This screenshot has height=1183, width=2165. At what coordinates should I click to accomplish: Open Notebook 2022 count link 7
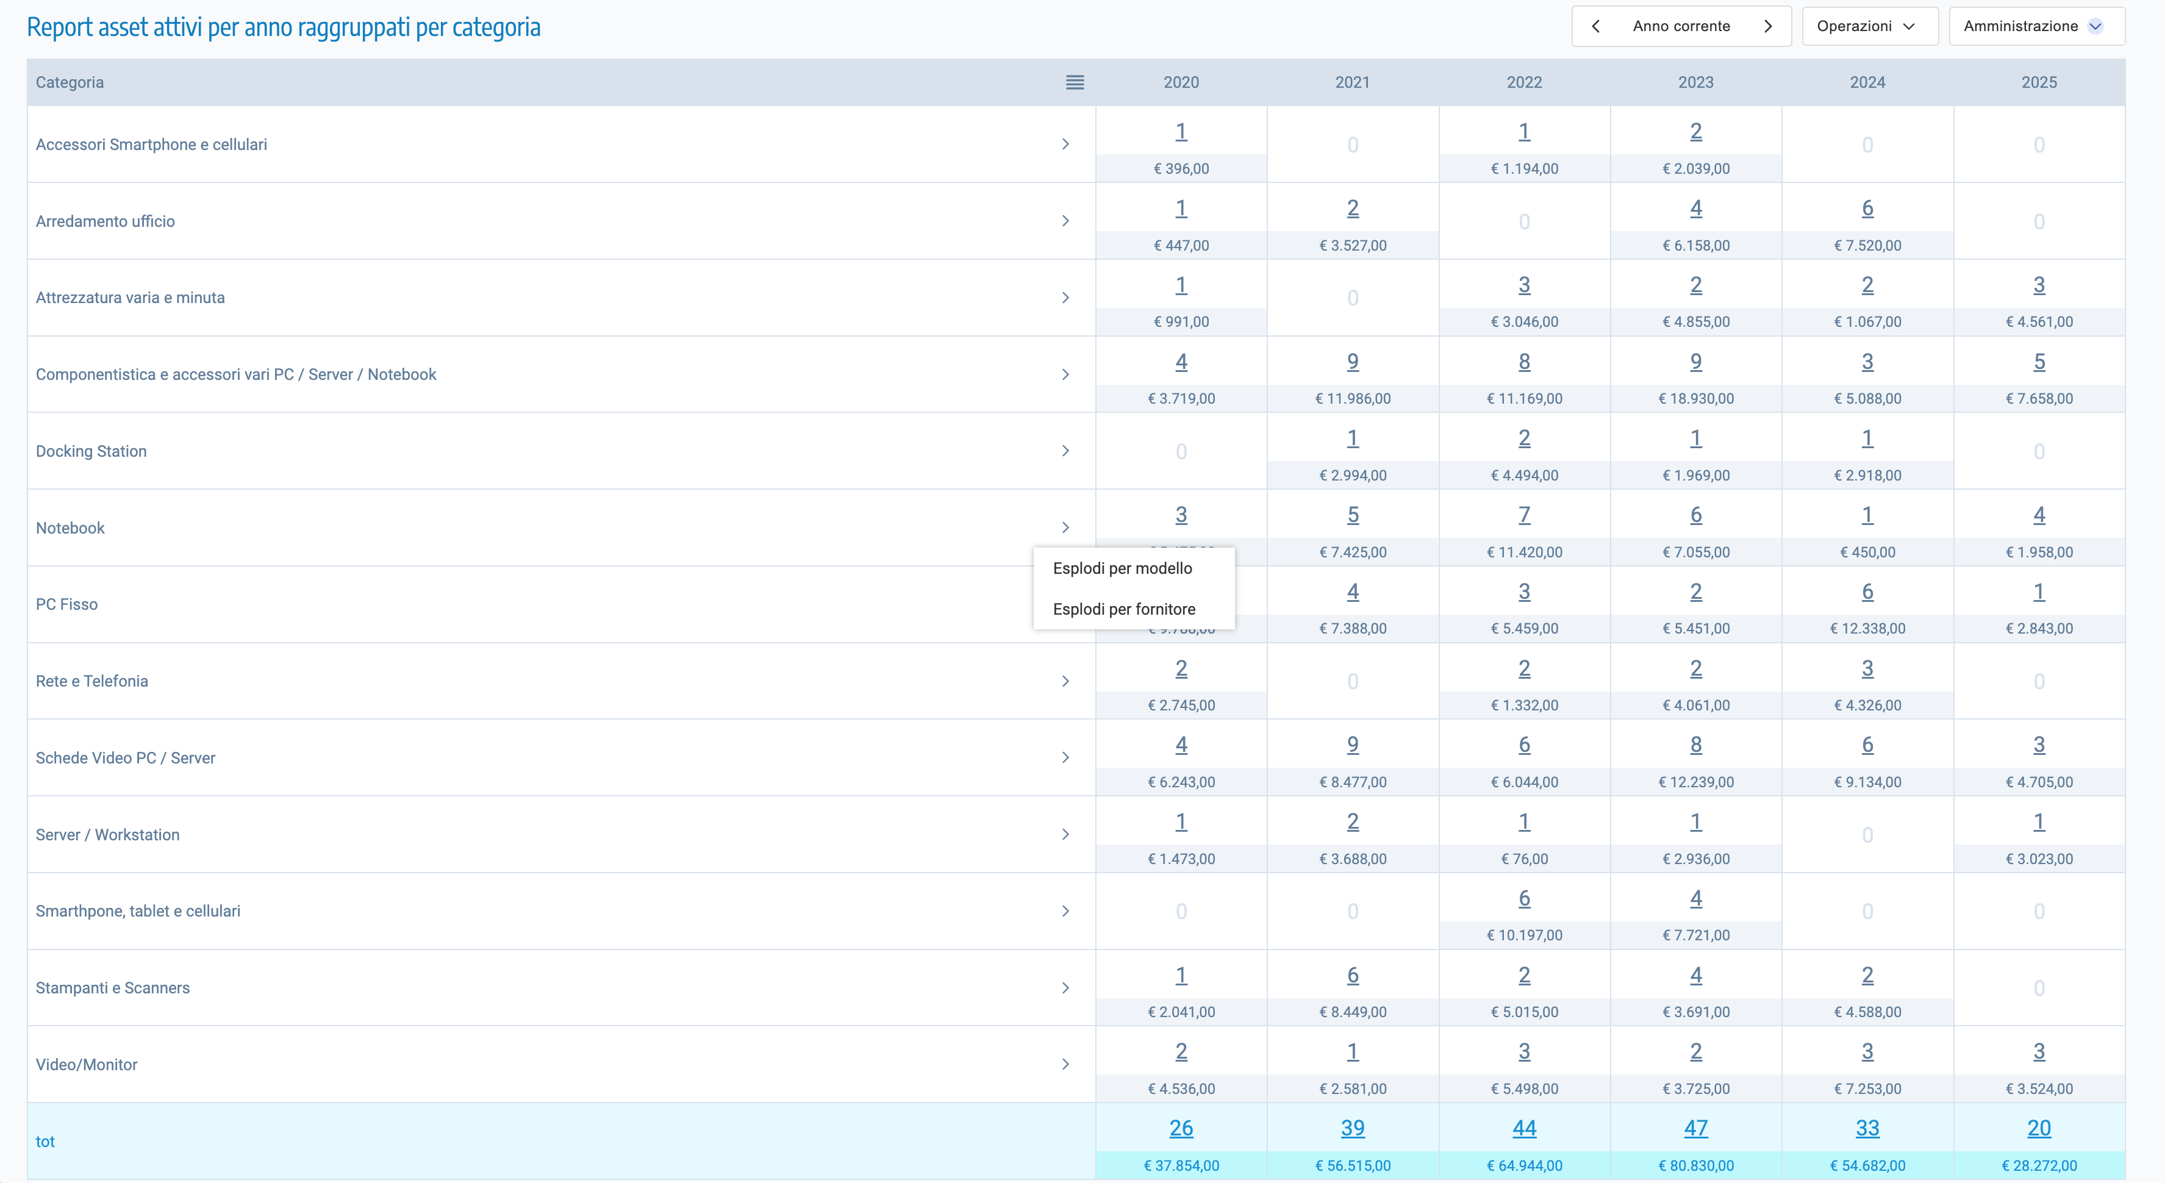coord(1524,515)
